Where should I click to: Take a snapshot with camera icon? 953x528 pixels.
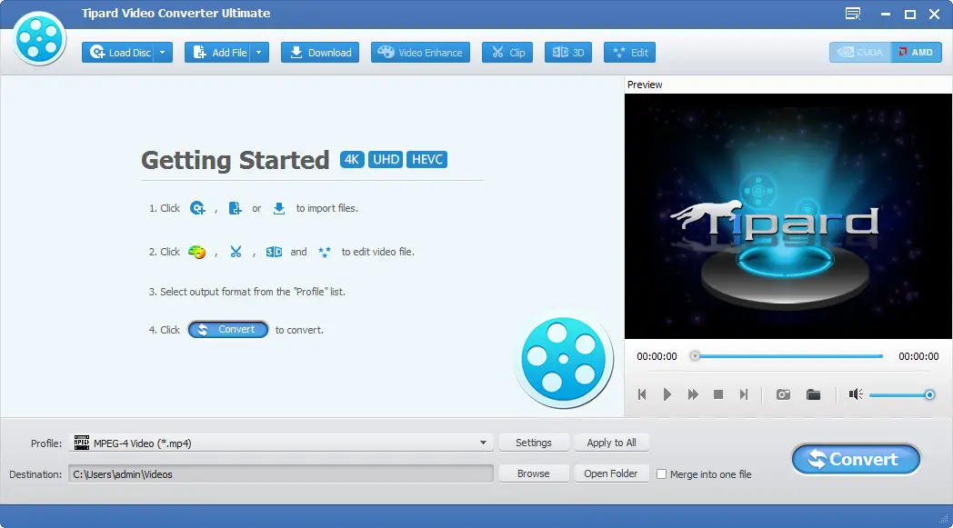784,394
